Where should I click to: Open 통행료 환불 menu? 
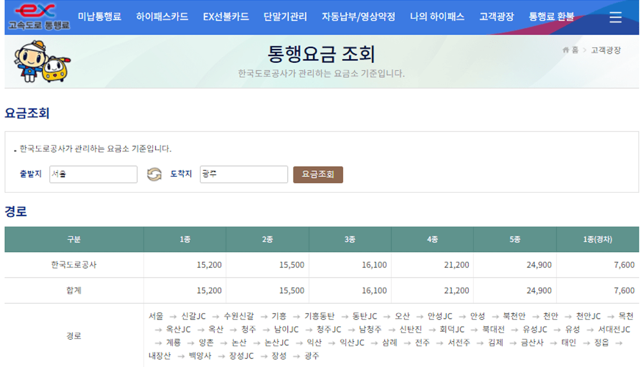tap(551, 17)
